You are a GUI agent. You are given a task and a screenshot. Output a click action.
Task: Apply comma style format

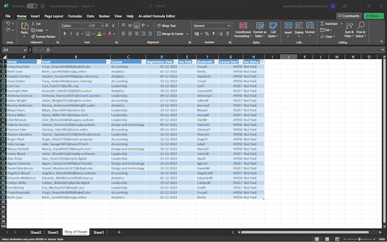tap(213, 34)
